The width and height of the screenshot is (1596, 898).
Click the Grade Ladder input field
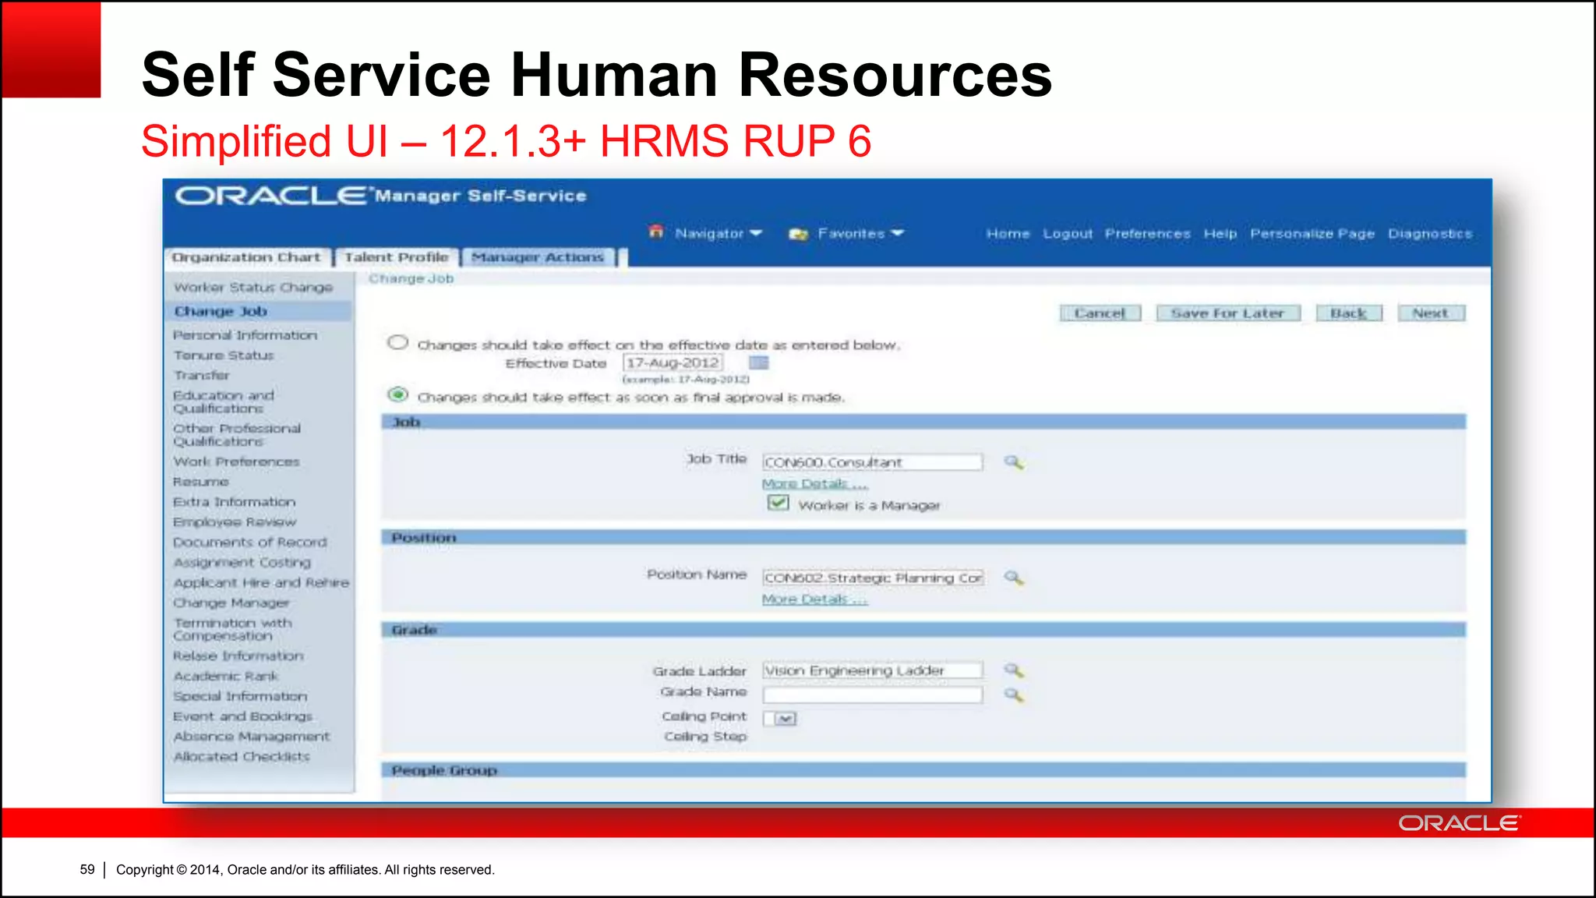coord(872,670)
